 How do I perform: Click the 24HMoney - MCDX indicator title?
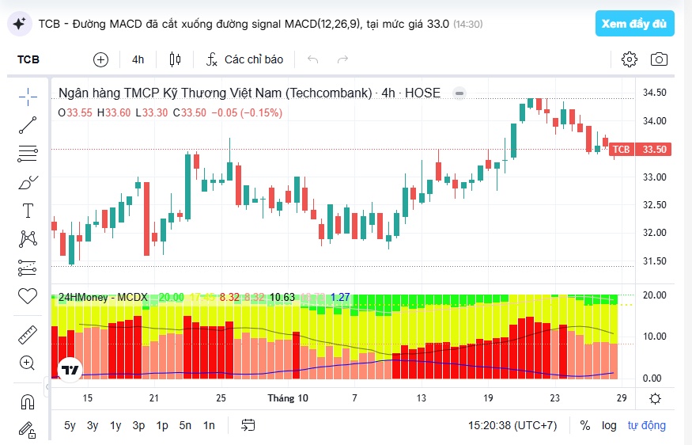click(x=103, y=297)
